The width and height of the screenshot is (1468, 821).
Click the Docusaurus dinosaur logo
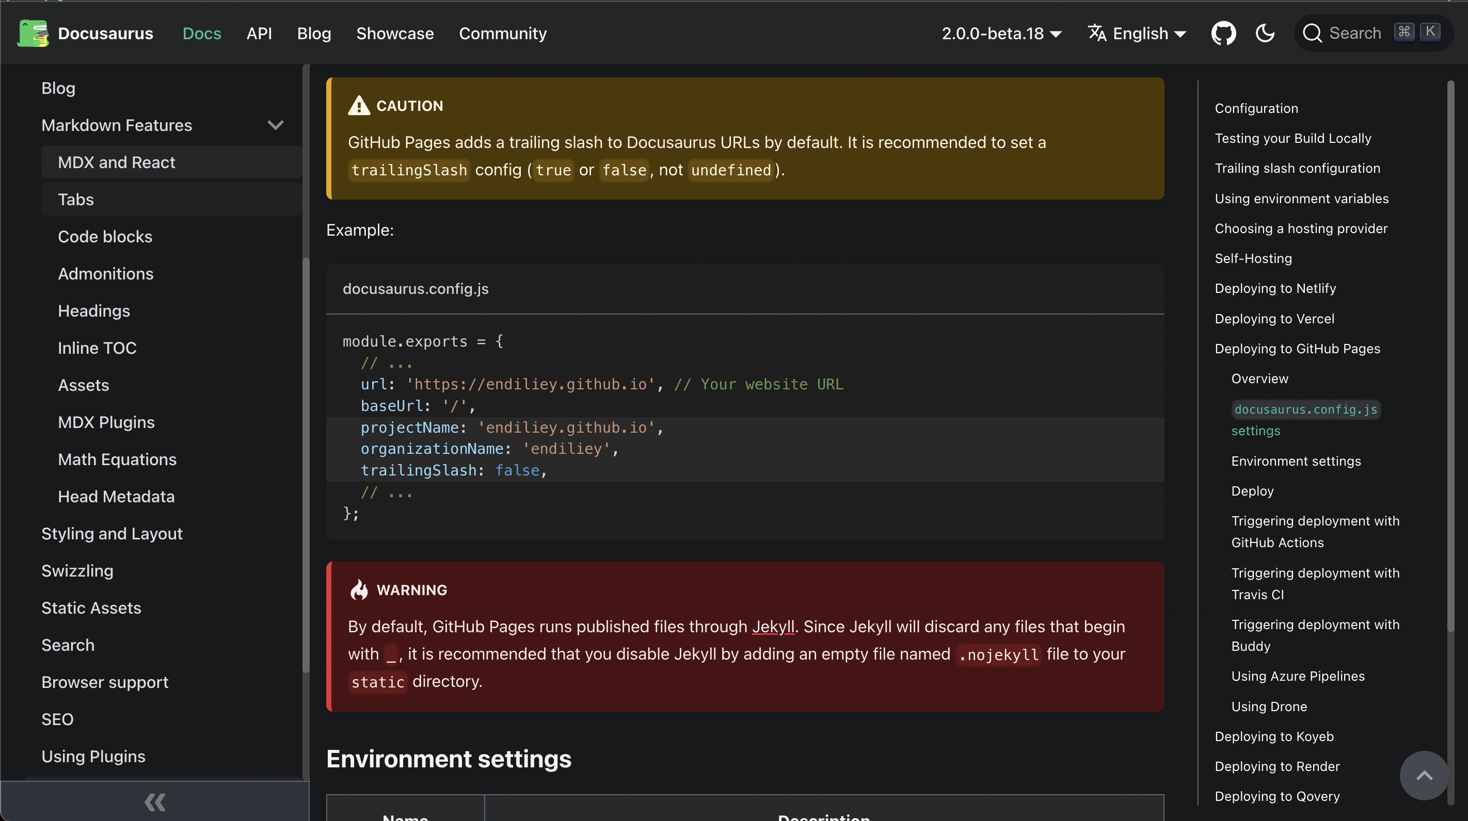[x=33, y=33]
